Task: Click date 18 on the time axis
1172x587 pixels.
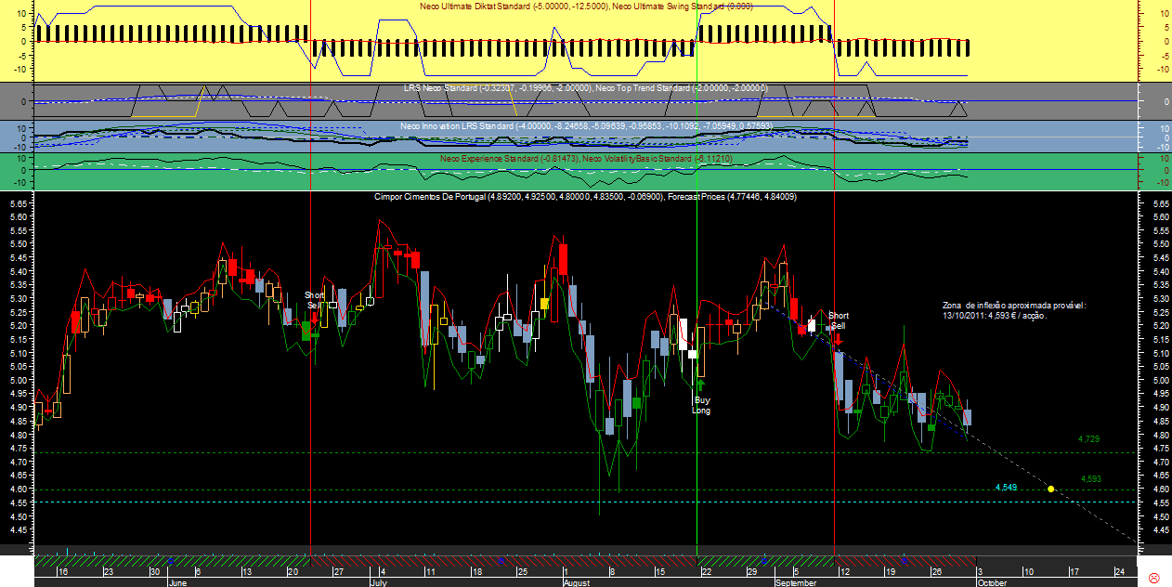Action: pos(475,571)
